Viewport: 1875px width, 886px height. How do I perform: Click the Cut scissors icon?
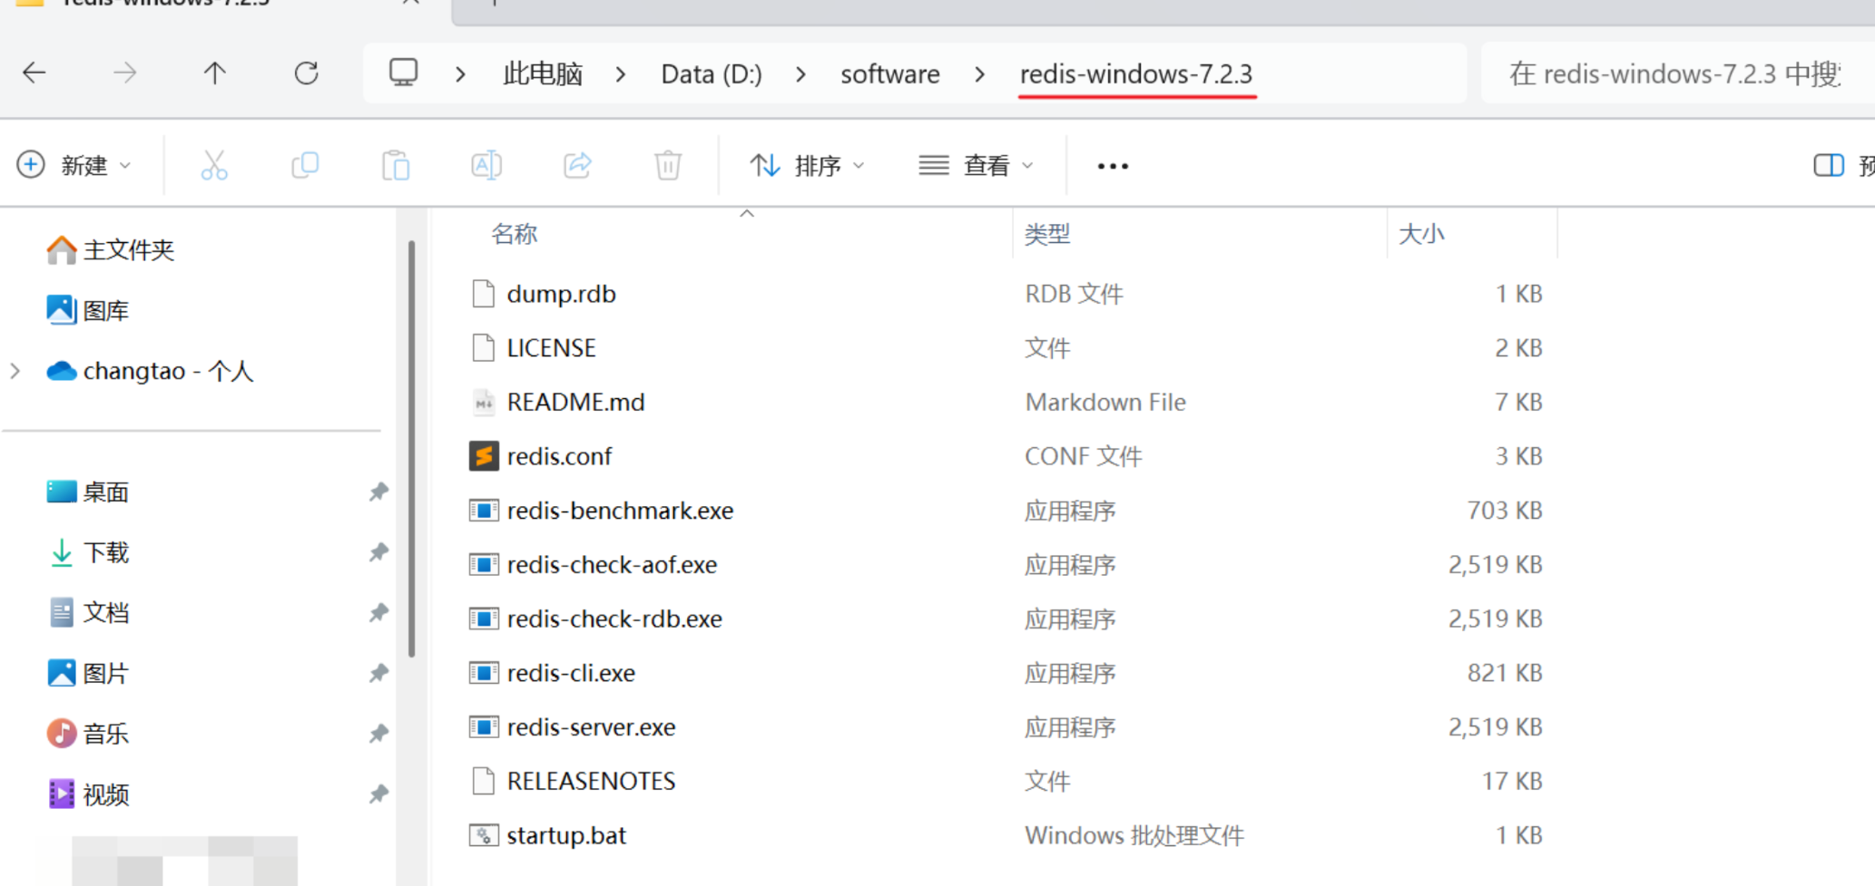(214, 165)
